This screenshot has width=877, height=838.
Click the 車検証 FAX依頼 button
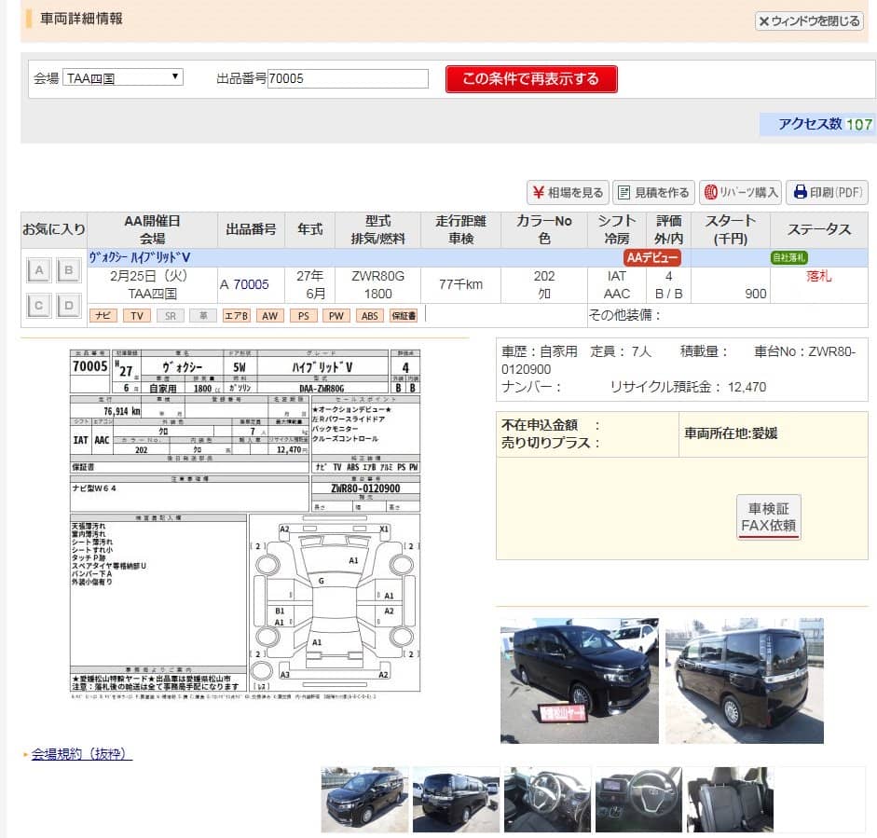coord(768,517)
